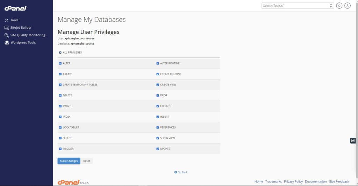358x186 pixels.
Task: Click the WordPress Tools logo icon
Action: pos(7,43)
